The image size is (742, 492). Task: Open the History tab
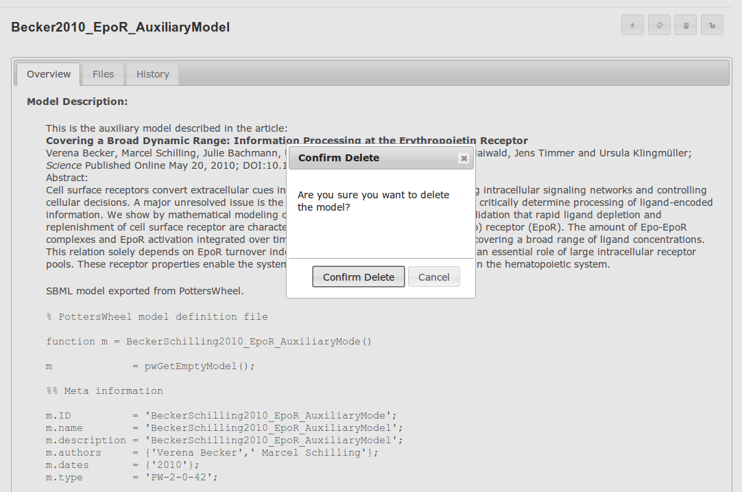pos(152,74)
